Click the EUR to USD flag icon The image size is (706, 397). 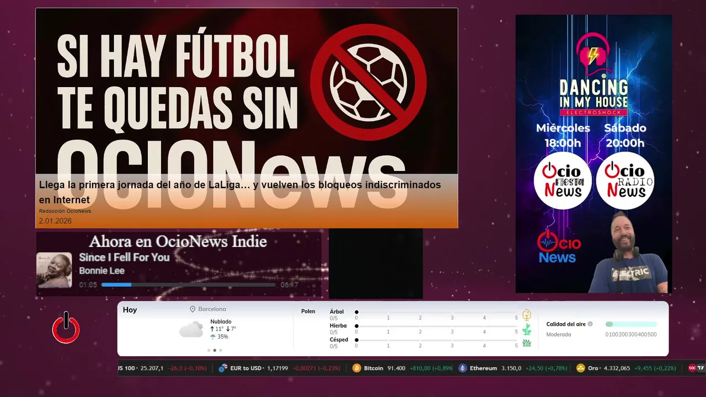[x=223, y=368]
